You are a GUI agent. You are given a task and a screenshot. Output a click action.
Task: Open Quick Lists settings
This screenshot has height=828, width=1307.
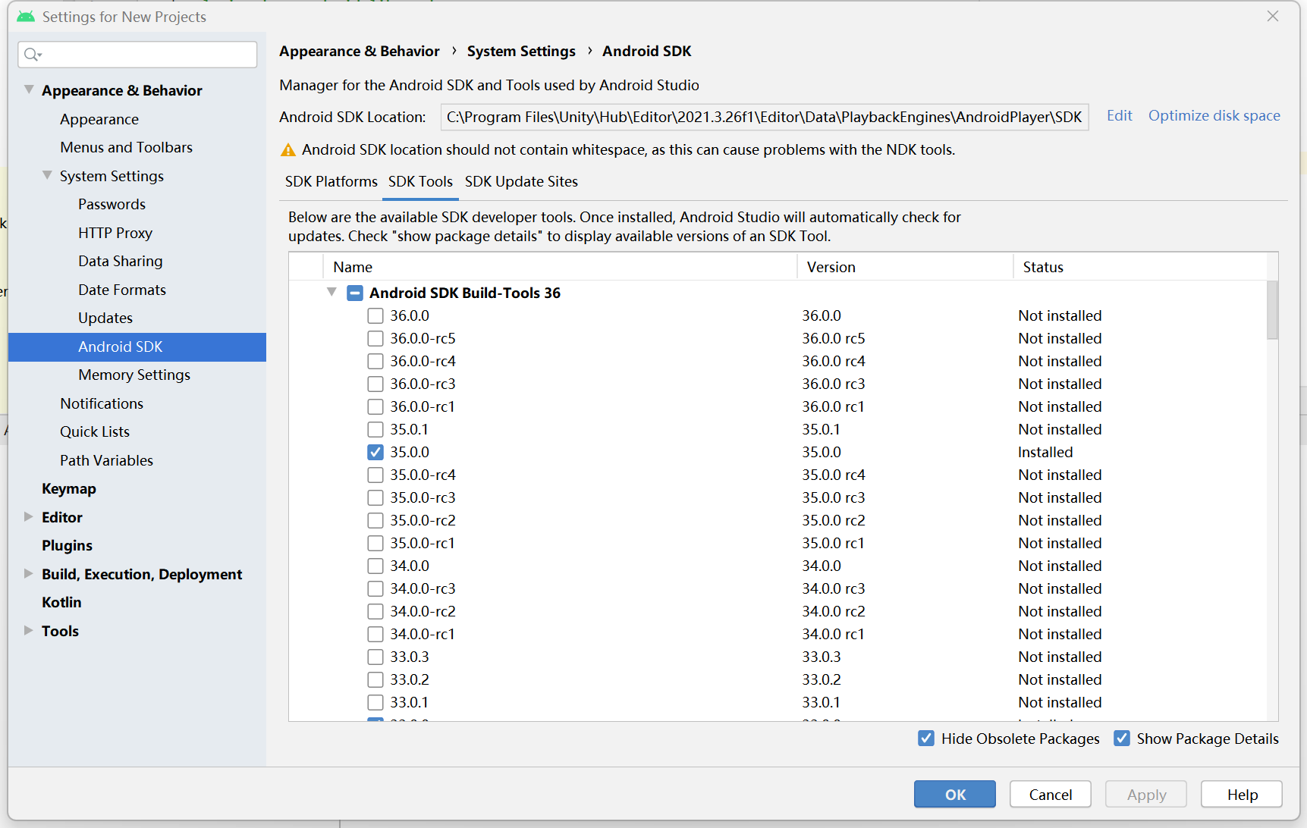[x=95, y=431]
